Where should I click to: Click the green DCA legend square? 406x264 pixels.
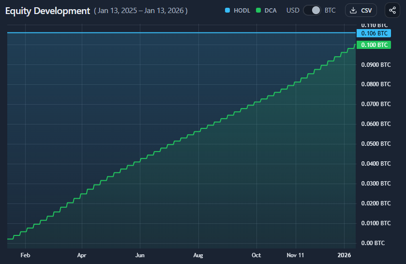coord(258,10)
